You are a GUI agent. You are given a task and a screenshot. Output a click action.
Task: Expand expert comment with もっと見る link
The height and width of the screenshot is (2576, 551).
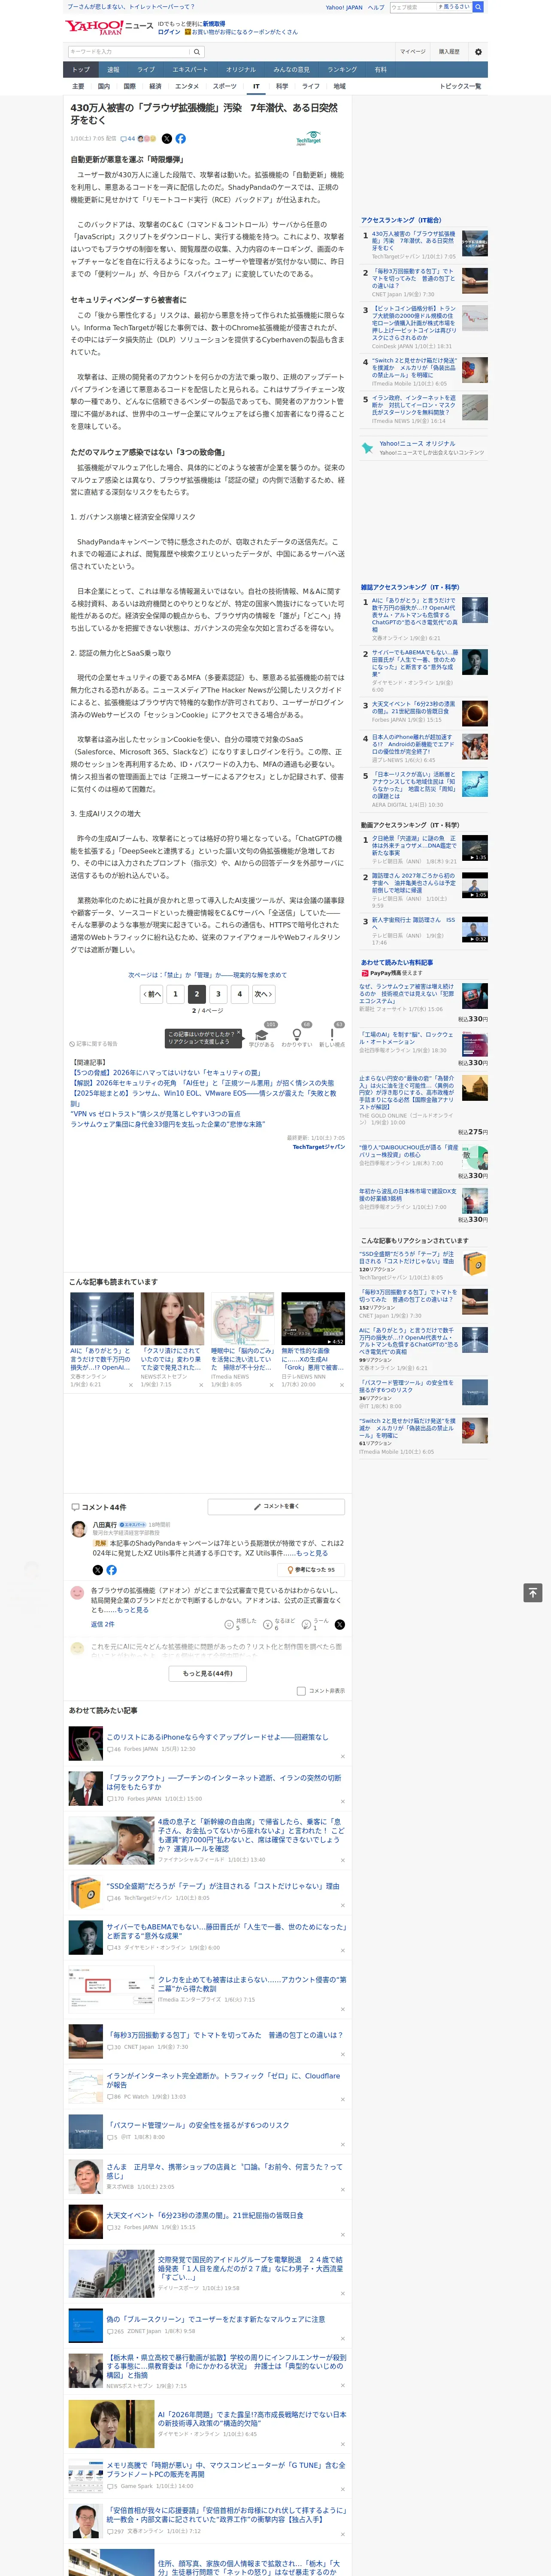pyautogui.click(x=312, y=1553)
